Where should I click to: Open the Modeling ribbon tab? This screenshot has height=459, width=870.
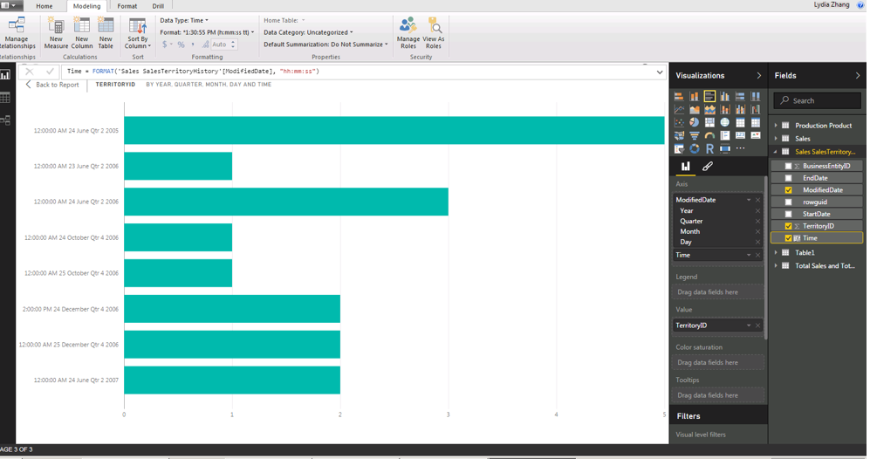[87, 6]
